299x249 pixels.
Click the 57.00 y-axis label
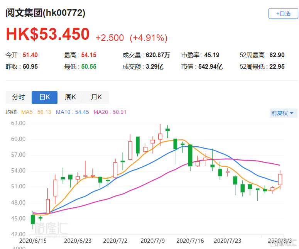click(18, 155)
